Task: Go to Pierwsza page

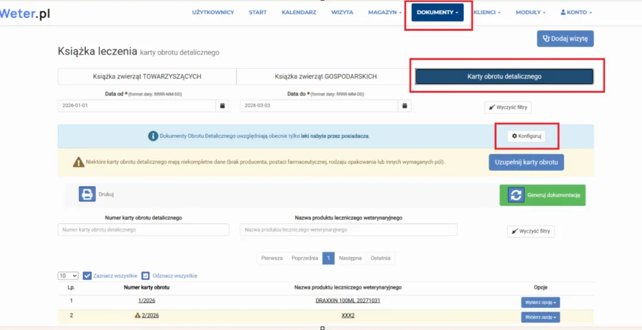Action: tap(272, 258)
